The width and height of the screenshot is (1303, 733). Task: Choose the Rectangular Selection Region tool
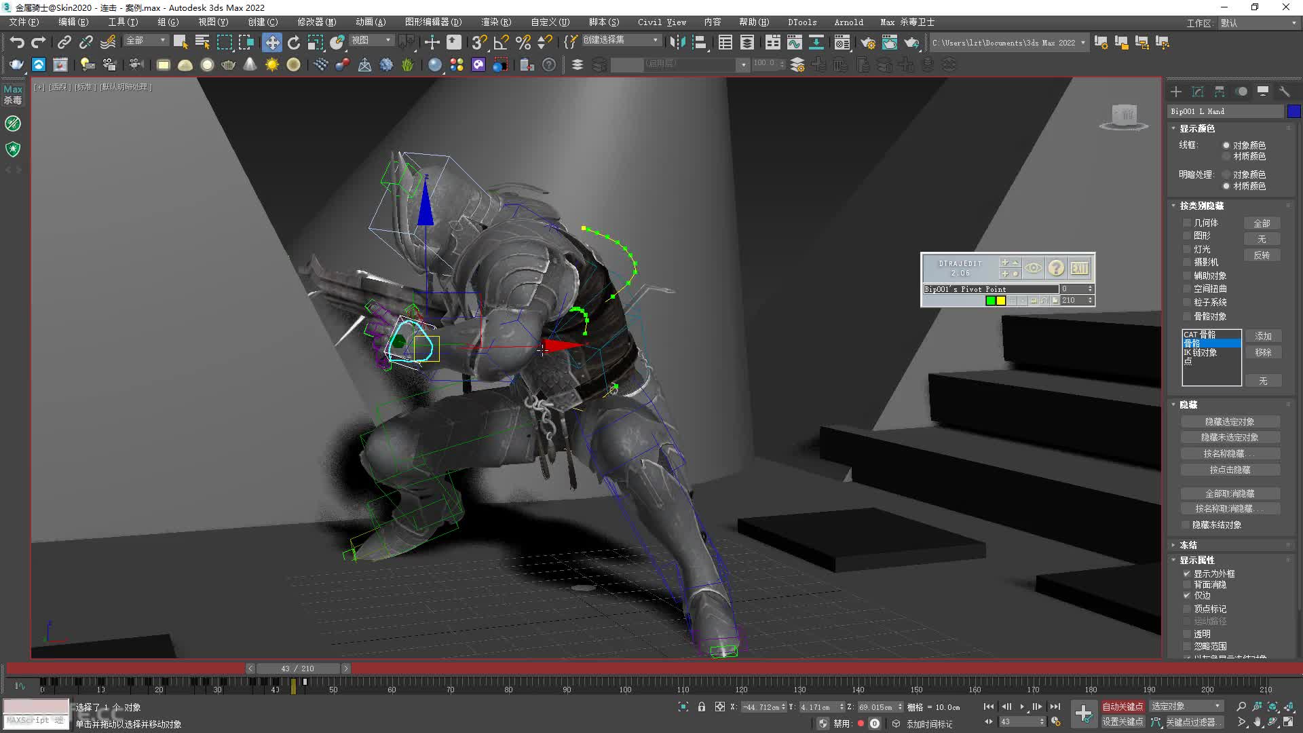pos(224,42)
